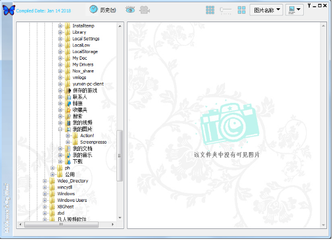Open the History (历史) button
Viewport: 332px width, 240px height.
coord(103,10)
